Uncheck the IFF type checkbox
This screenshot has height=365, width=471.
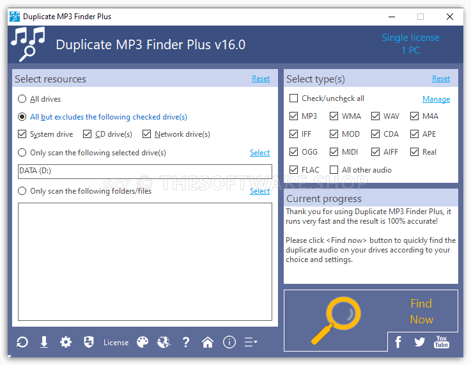tap(293, 134)
